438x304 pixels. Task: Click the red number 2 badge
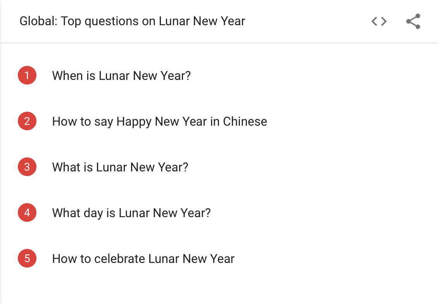tap(27, 121)
